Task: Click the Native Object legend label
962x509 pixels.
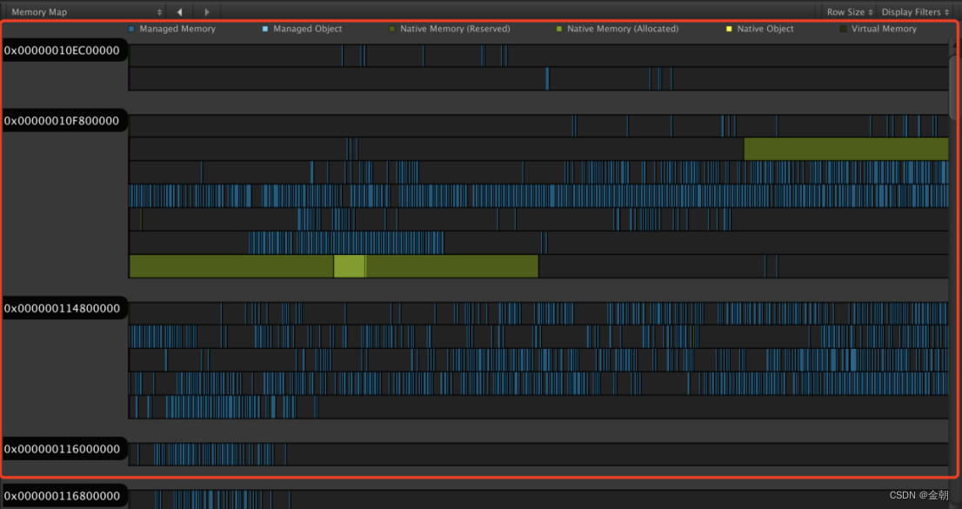Action: (x=765, y=29)
